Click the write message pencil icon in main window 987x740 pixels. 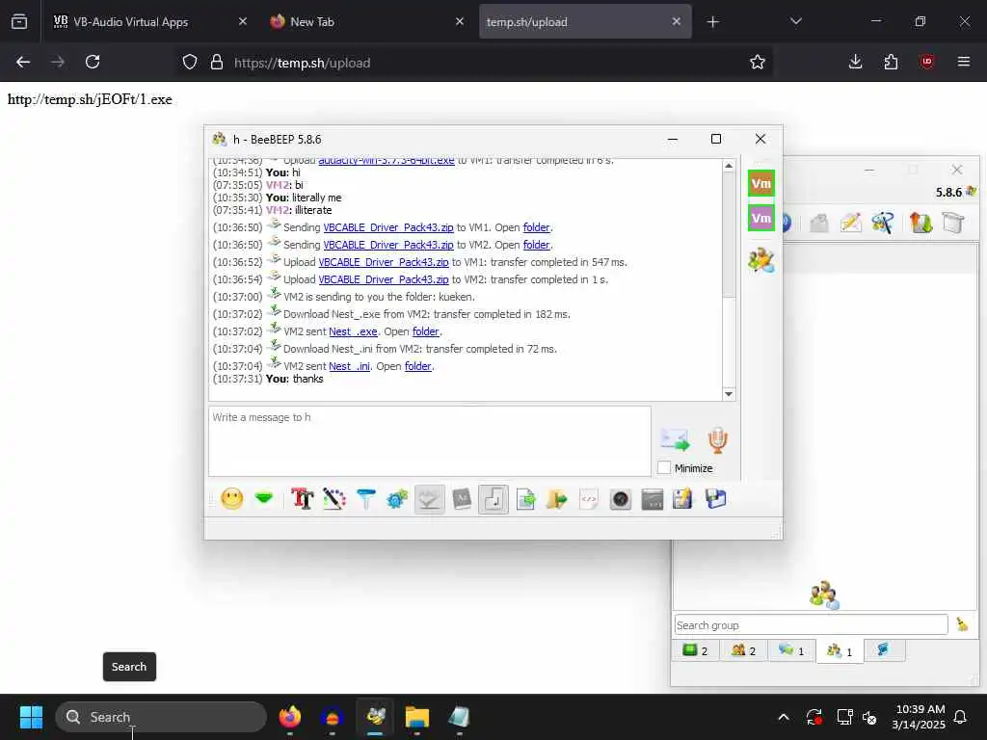(850, 223)
